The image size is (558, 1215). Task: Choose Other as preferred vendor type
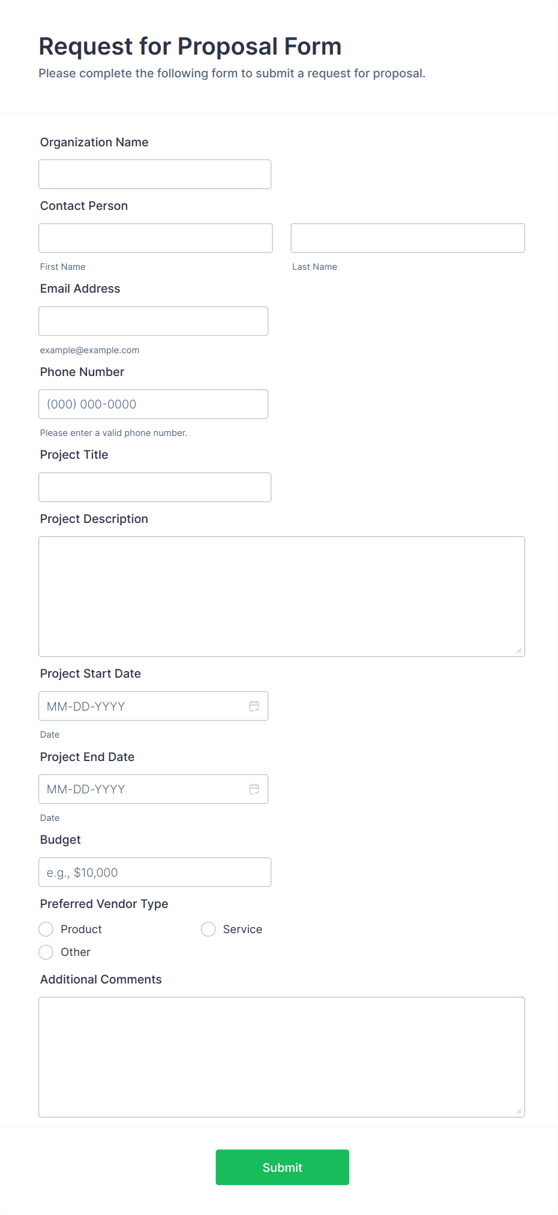[x=46, y=952]
